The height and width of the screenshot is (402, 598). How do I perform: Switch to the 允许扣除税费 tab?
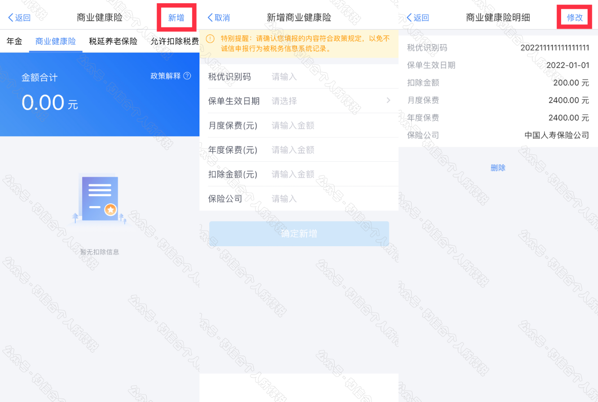point(174,41)
